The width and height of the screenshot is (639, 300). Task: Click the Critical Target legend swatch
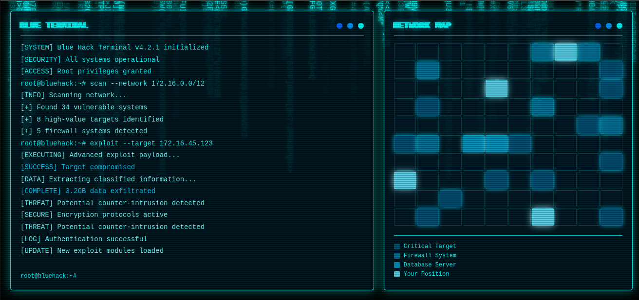[x=397, y=247]
